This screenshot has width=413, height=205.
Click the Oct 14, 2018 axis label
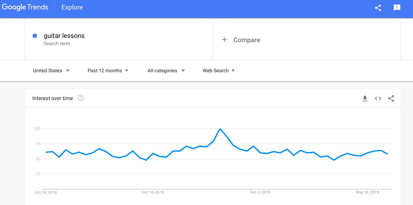click(x=153, y=192)
